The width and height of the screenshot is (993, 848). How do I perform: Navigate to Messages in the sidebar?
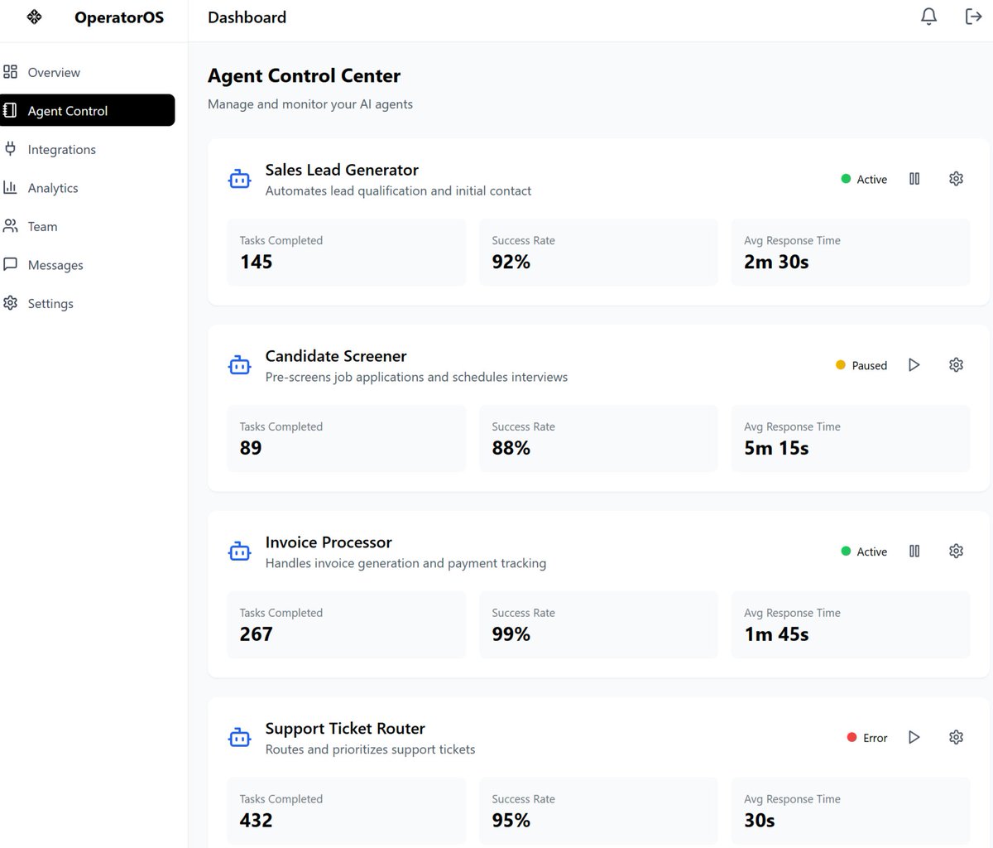pos(55,264)
